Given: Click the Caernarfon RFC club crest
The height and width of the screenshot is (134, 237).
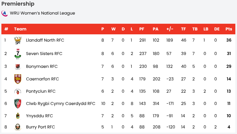Looking at the screenshot, I should [18, 79].
